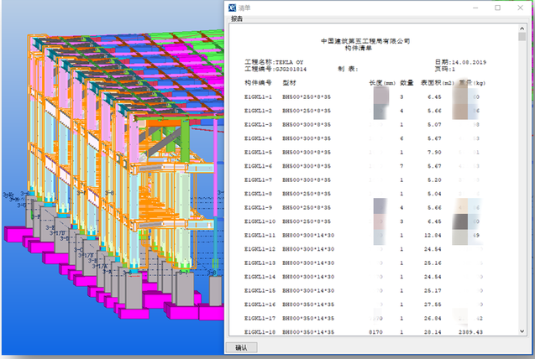Click surface area value 25.16
Viewport: 535px width, 359px height.
433,263
